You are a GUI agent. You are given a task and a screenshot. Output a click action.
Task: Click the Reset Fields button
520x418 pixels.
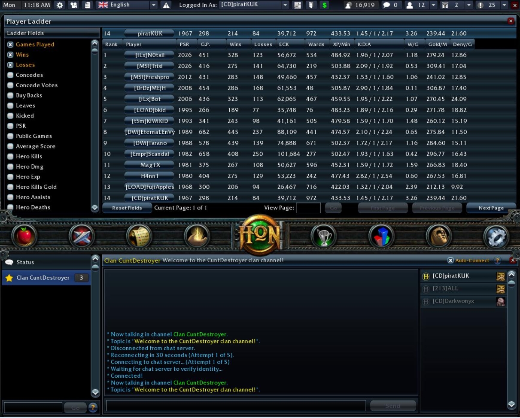(x=127, y=208)
